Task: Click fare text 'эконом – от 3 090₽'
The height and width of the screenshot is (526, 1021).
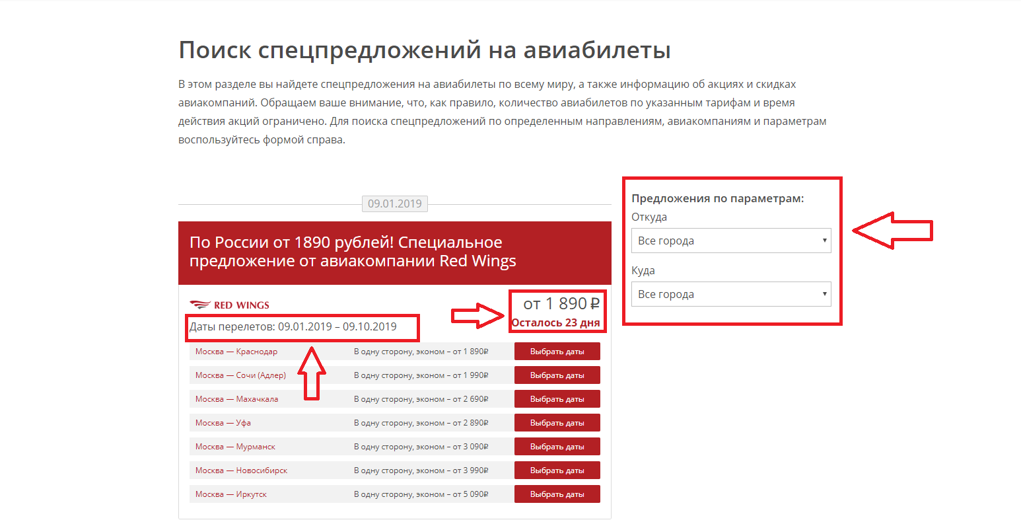Action: pyautogui.click(x=452, y=447)
